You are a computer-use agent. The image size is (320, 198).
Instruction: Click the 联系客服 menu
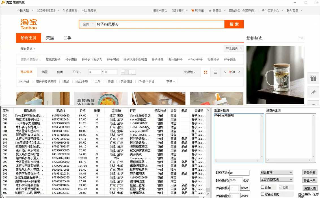tap(294, 11)
